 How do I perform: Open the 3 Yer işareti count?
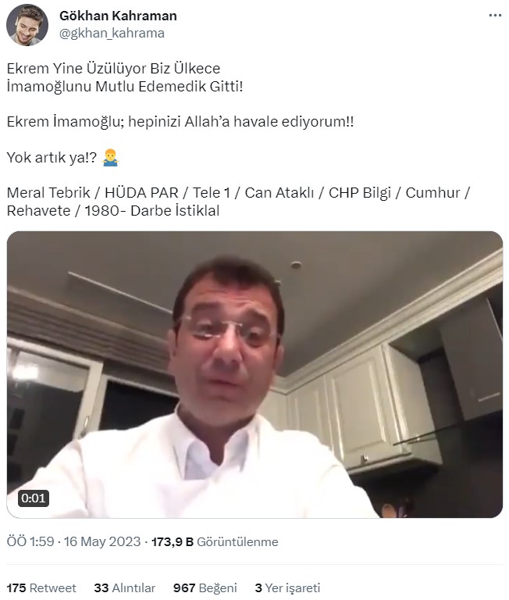click(x=287, y=587)
